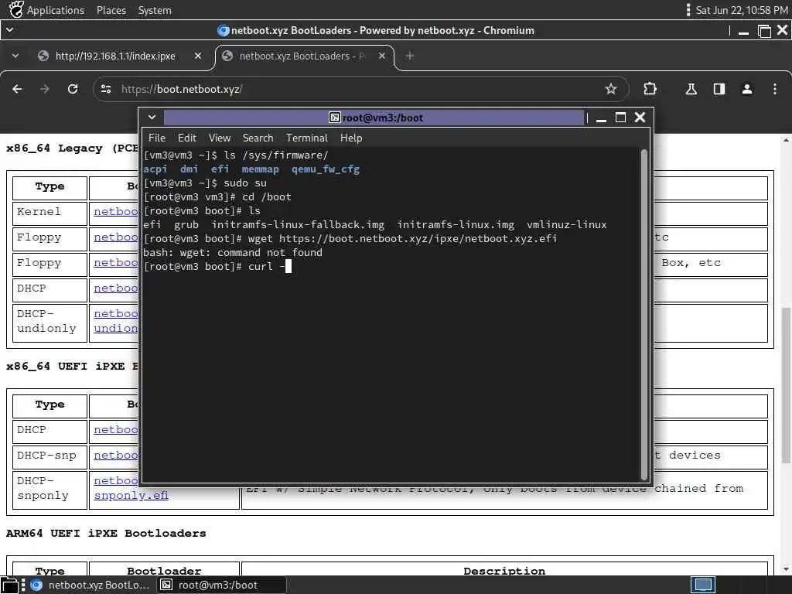Open the Terminal menu
The height and width of the screenshot is (594, 792).
(306, 138)
